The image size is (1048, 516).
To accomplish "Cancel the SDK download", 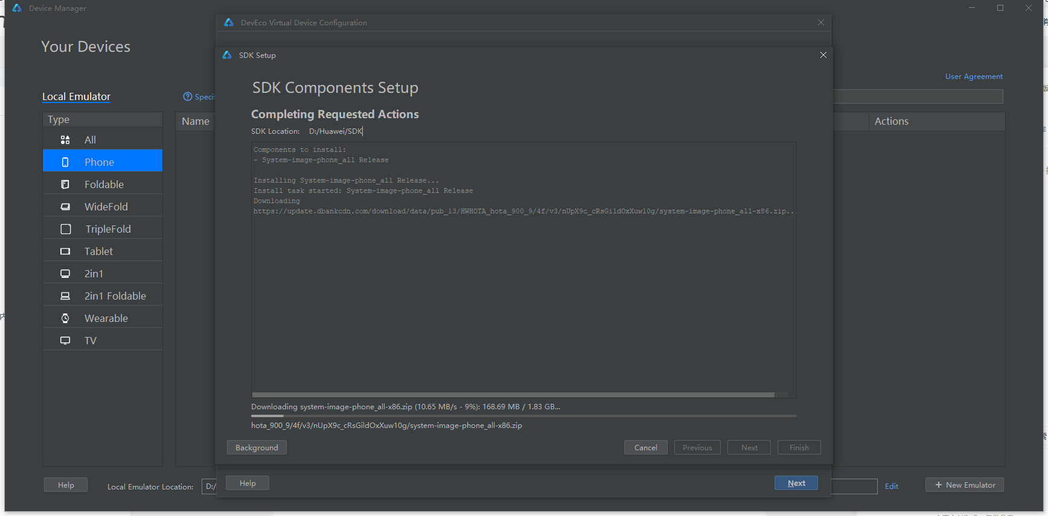I will click(645, 447).
